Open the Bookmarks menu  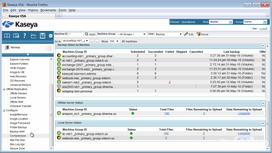point(48,10)
